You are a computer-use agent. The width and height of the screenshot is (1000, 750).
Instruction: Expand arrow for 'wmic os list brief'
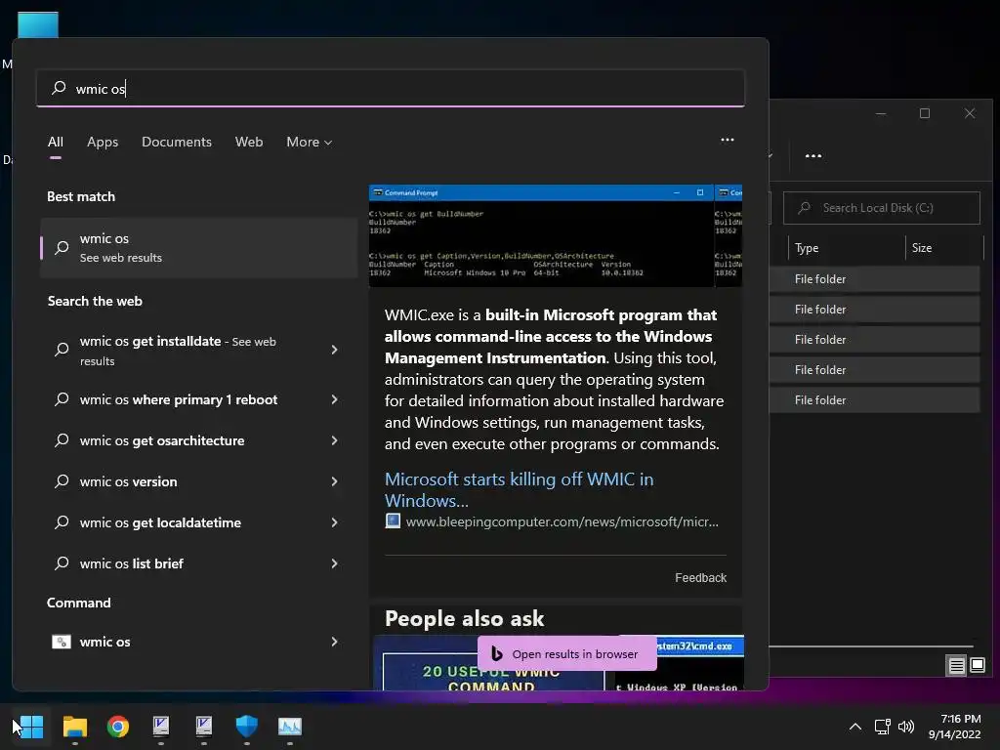point(335,563)
